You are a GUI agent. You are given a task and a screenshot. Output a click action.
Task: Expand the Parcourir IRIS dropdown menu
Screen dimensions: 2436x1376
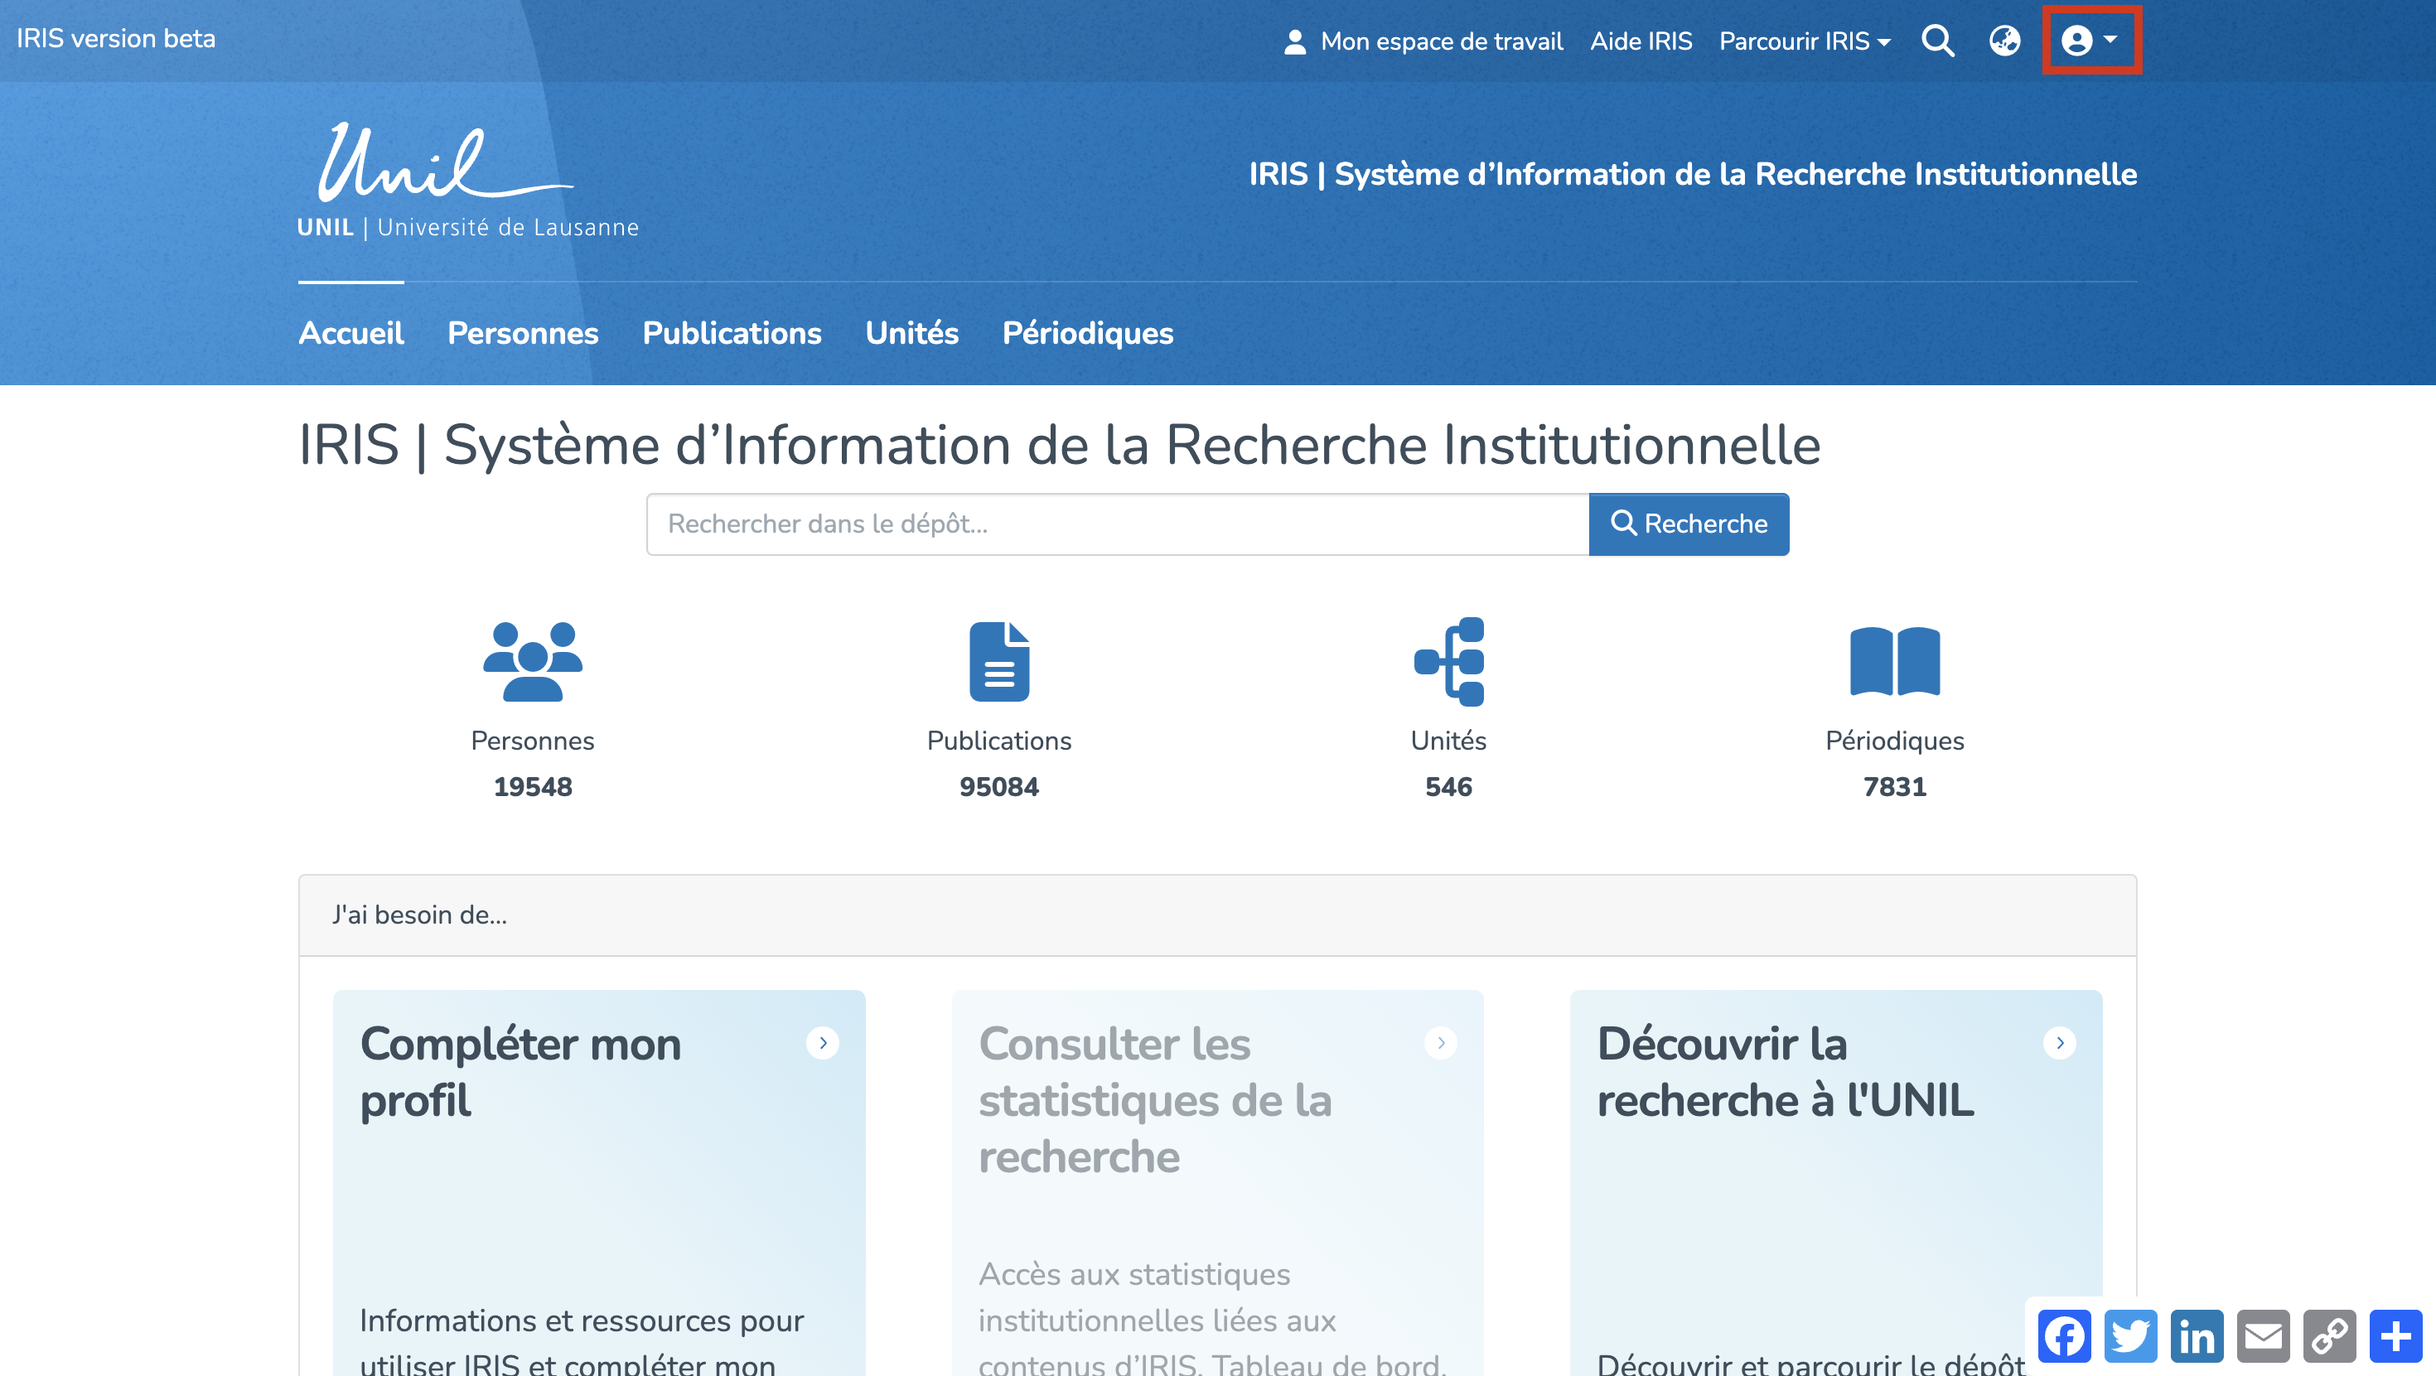(x=1803, y=41)
